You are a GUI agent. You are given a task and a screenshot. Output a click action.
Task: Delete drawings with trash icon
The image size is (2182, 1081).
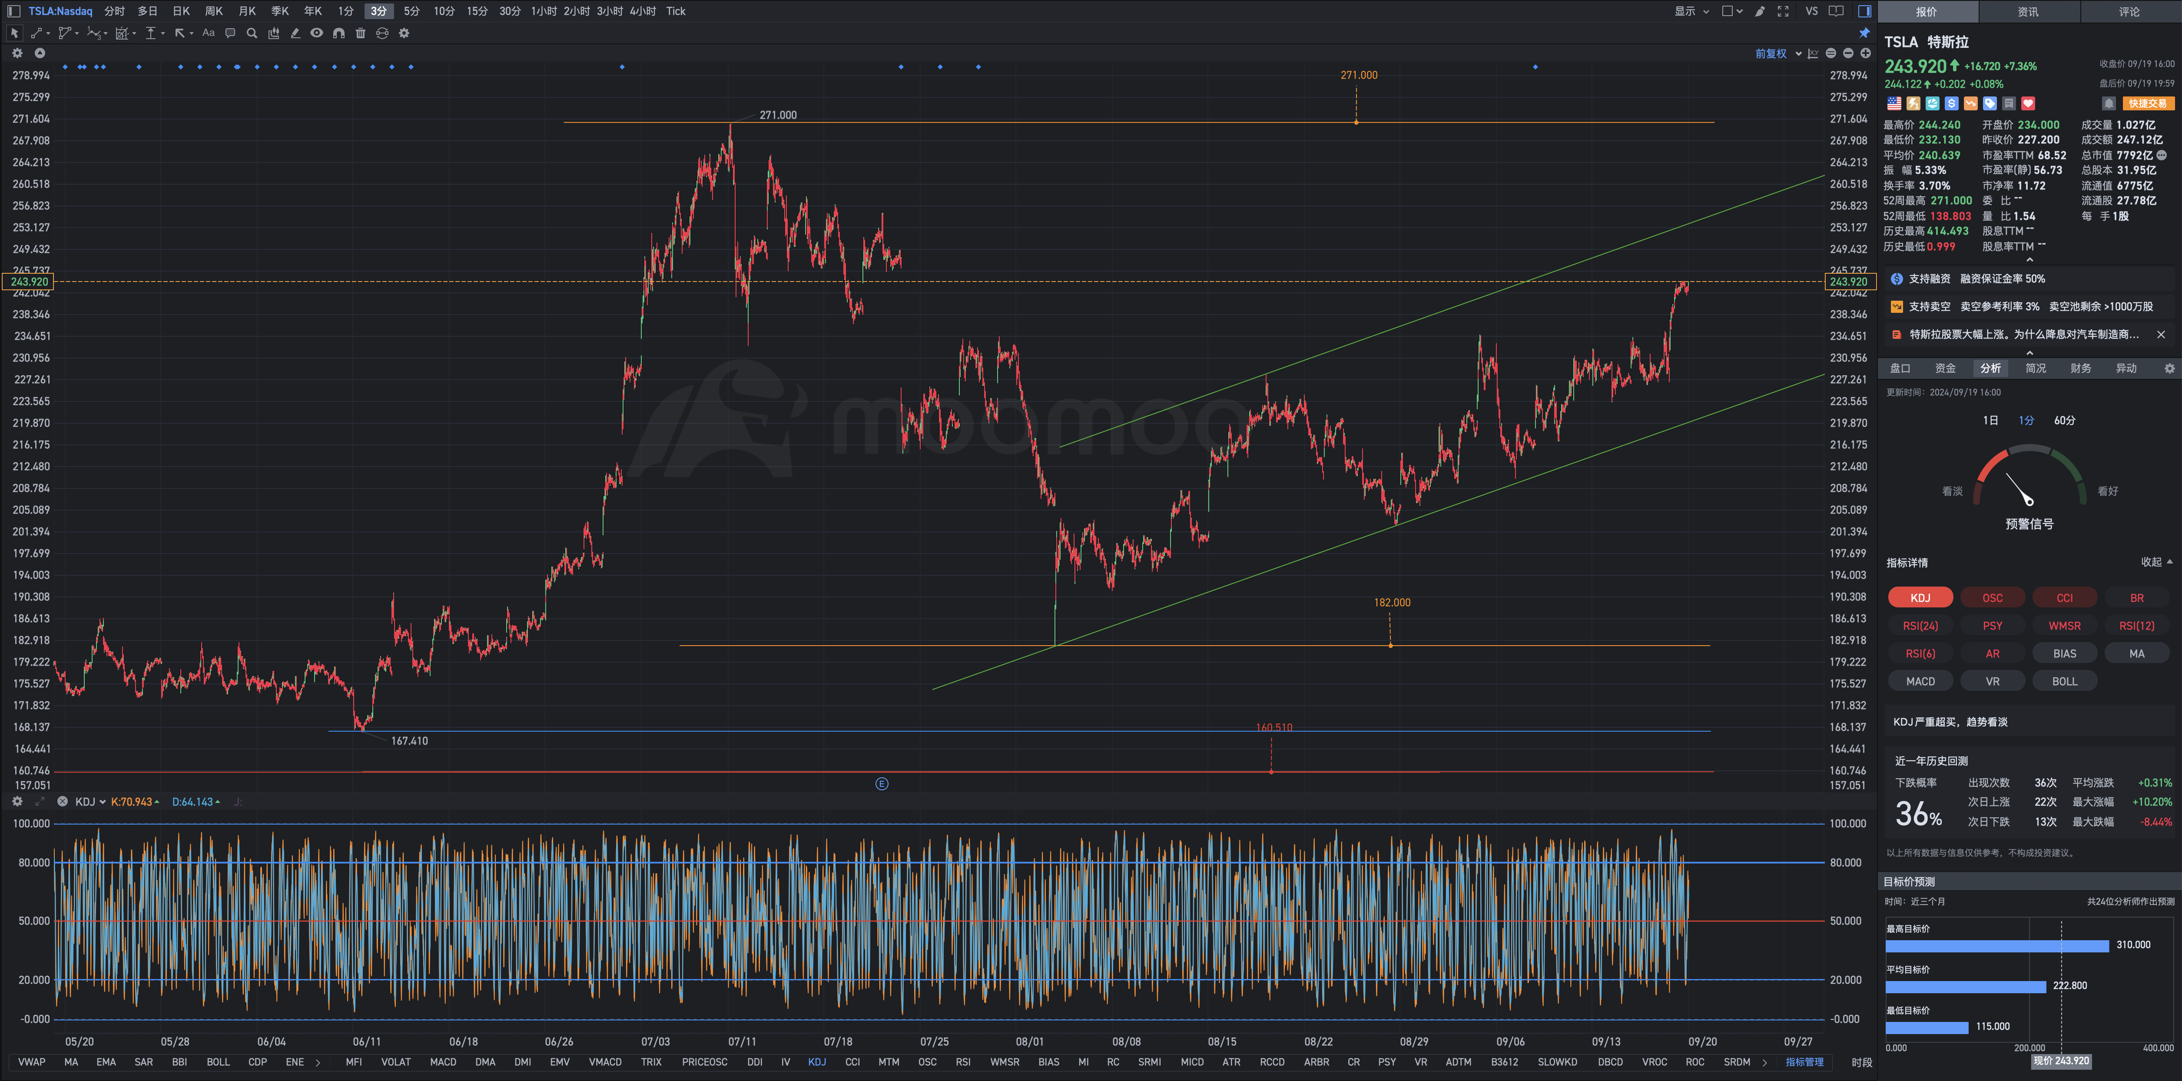point(360,33)
